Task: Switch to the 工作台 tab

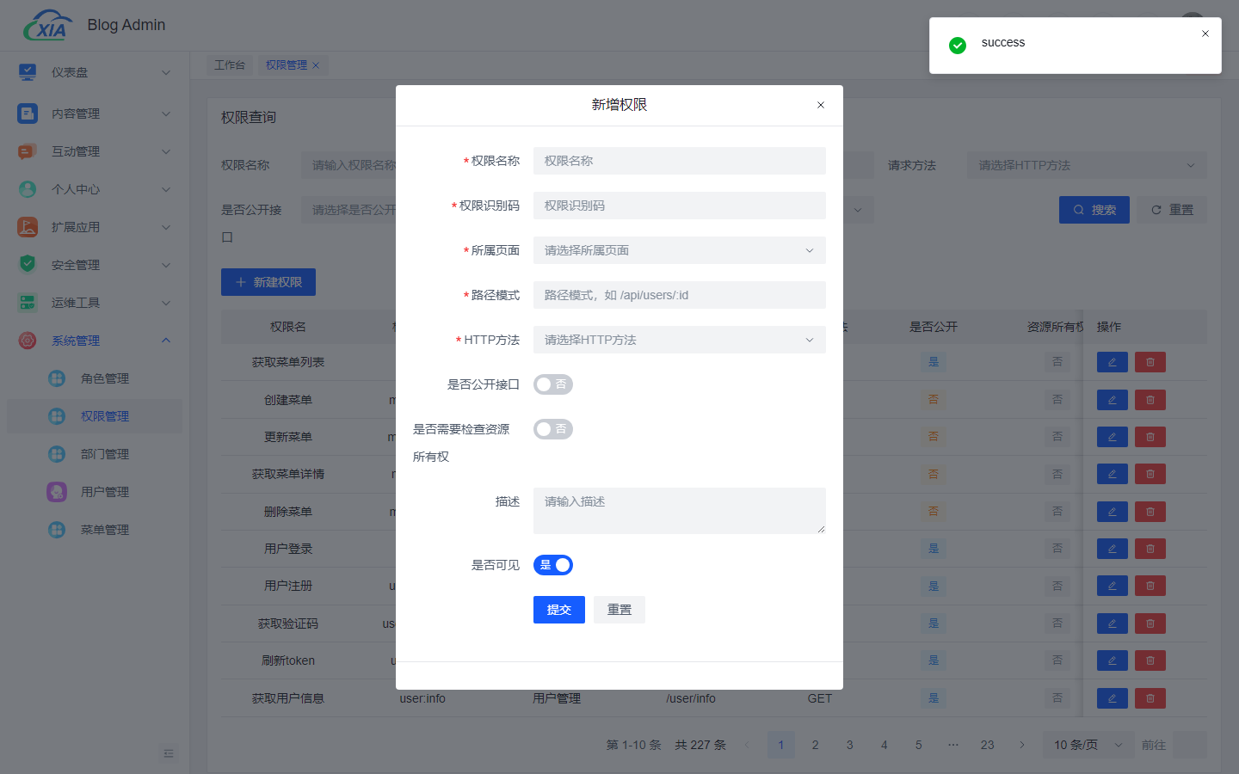Action: pos(230,65)
